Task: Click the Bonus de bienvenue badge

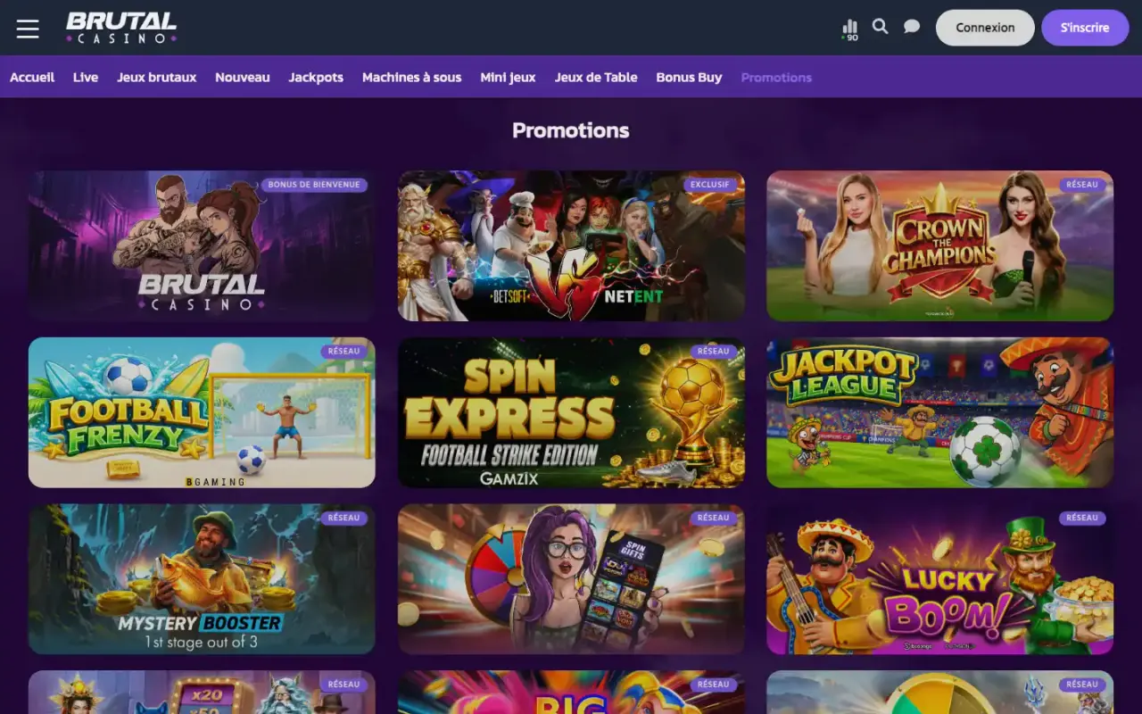Action: point(314,185)
